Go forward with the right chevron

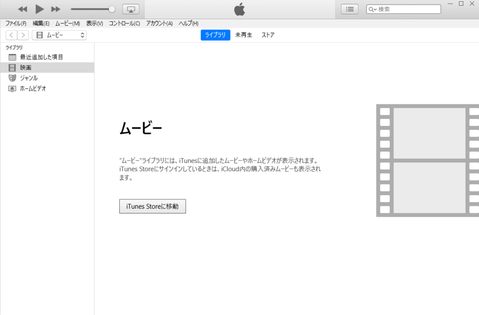click(23, 35)
